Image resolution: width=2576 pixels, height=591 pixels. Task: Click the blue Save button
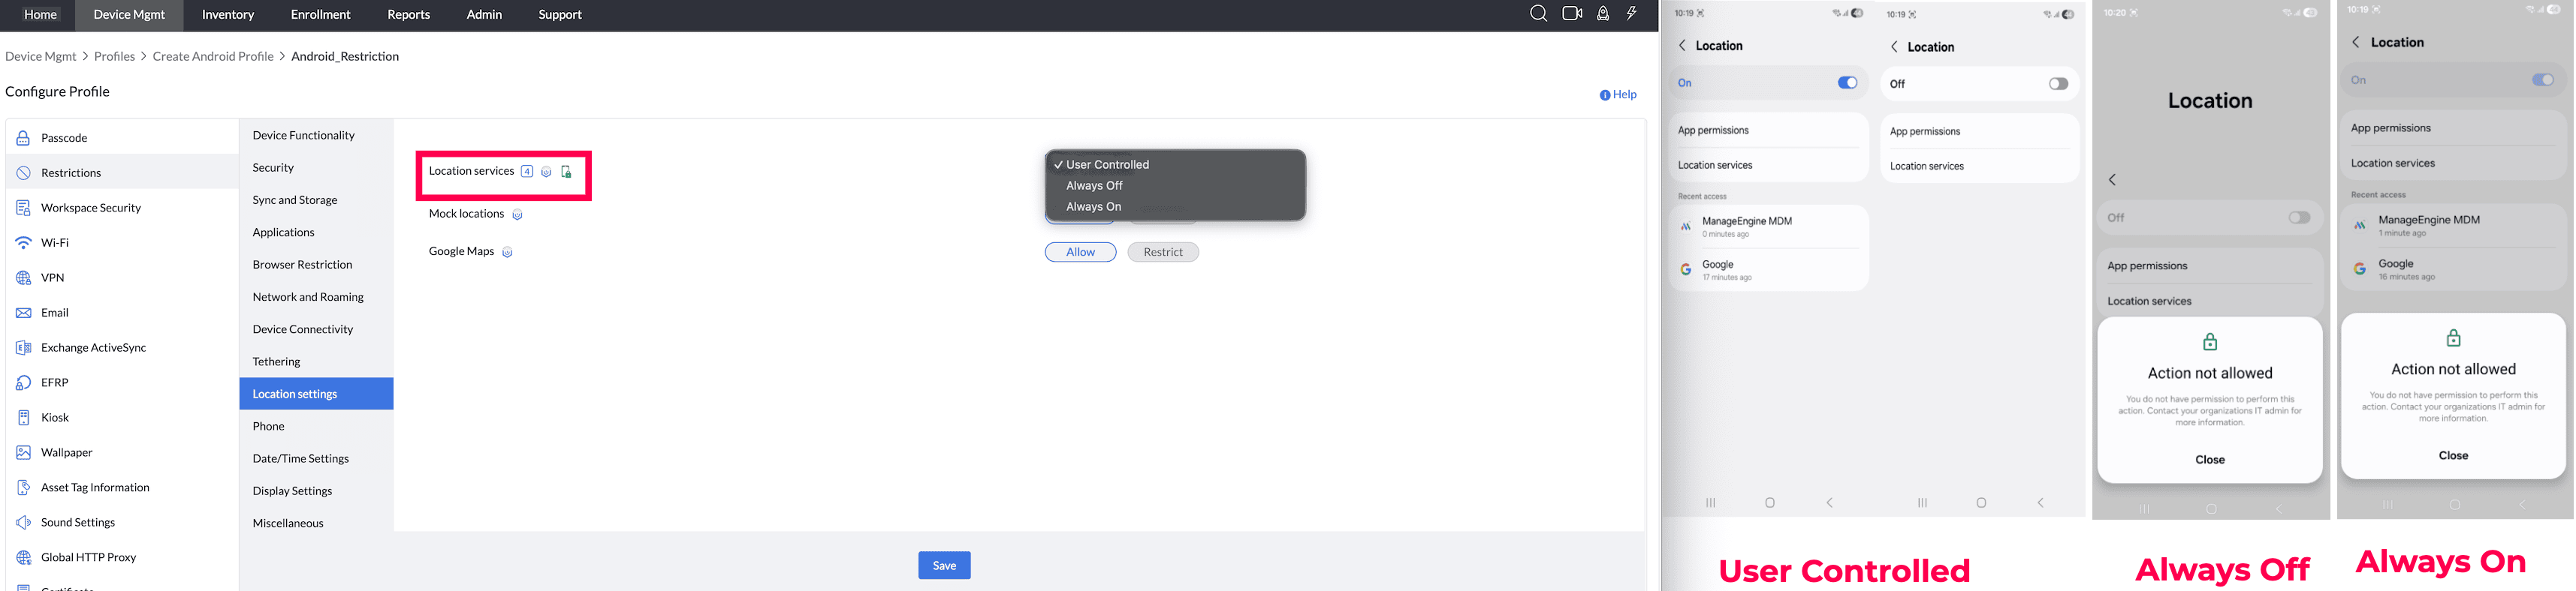pyautogui.click(x=944, y=565)
